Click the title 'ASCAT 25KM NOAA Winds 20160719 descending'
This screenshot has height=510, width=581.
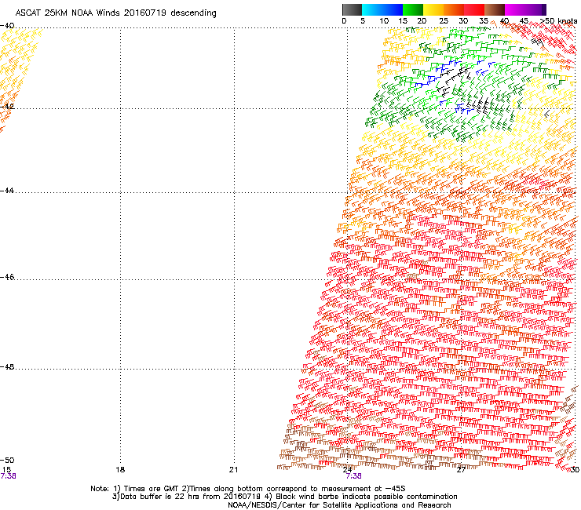tap(115, 13)
